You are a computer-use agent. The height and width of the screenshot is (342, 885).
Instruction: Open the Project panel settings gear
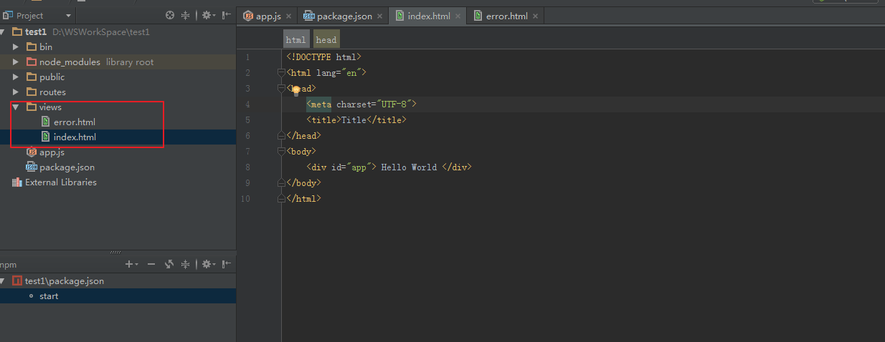click(207, 15)
